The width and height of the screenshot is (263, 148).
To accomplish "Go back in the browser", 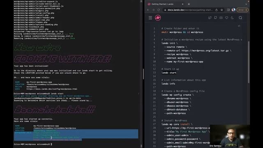I will [x=148, y=10].
